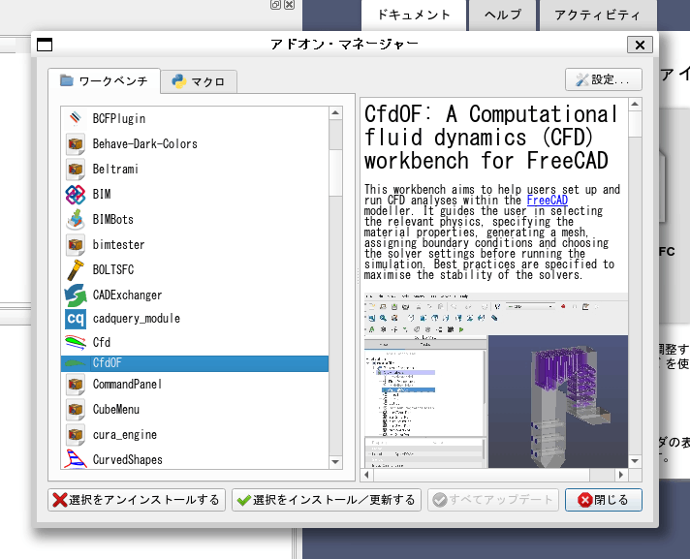Click the CfdOF green icon
The width and height of the screenshot is (690, 559).
click(76, 363)
